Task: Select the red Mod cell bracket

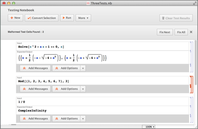Action: tap(192, 84)
